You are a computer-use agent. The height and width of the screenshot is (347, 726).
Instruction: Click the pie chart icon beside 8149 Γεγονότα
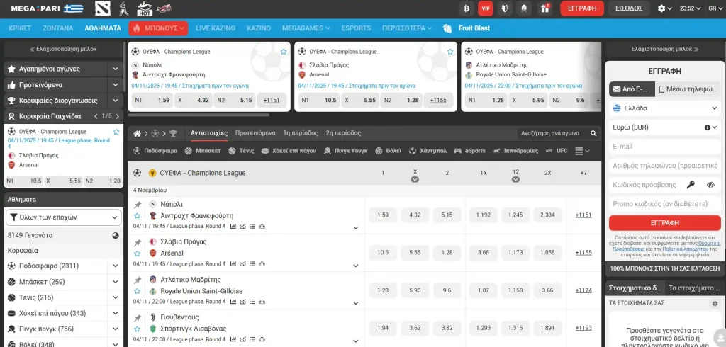click(x=116, y=236)
